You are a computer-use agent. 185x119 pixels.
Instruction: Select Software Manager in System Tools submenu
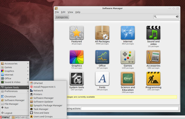point(48,98)
